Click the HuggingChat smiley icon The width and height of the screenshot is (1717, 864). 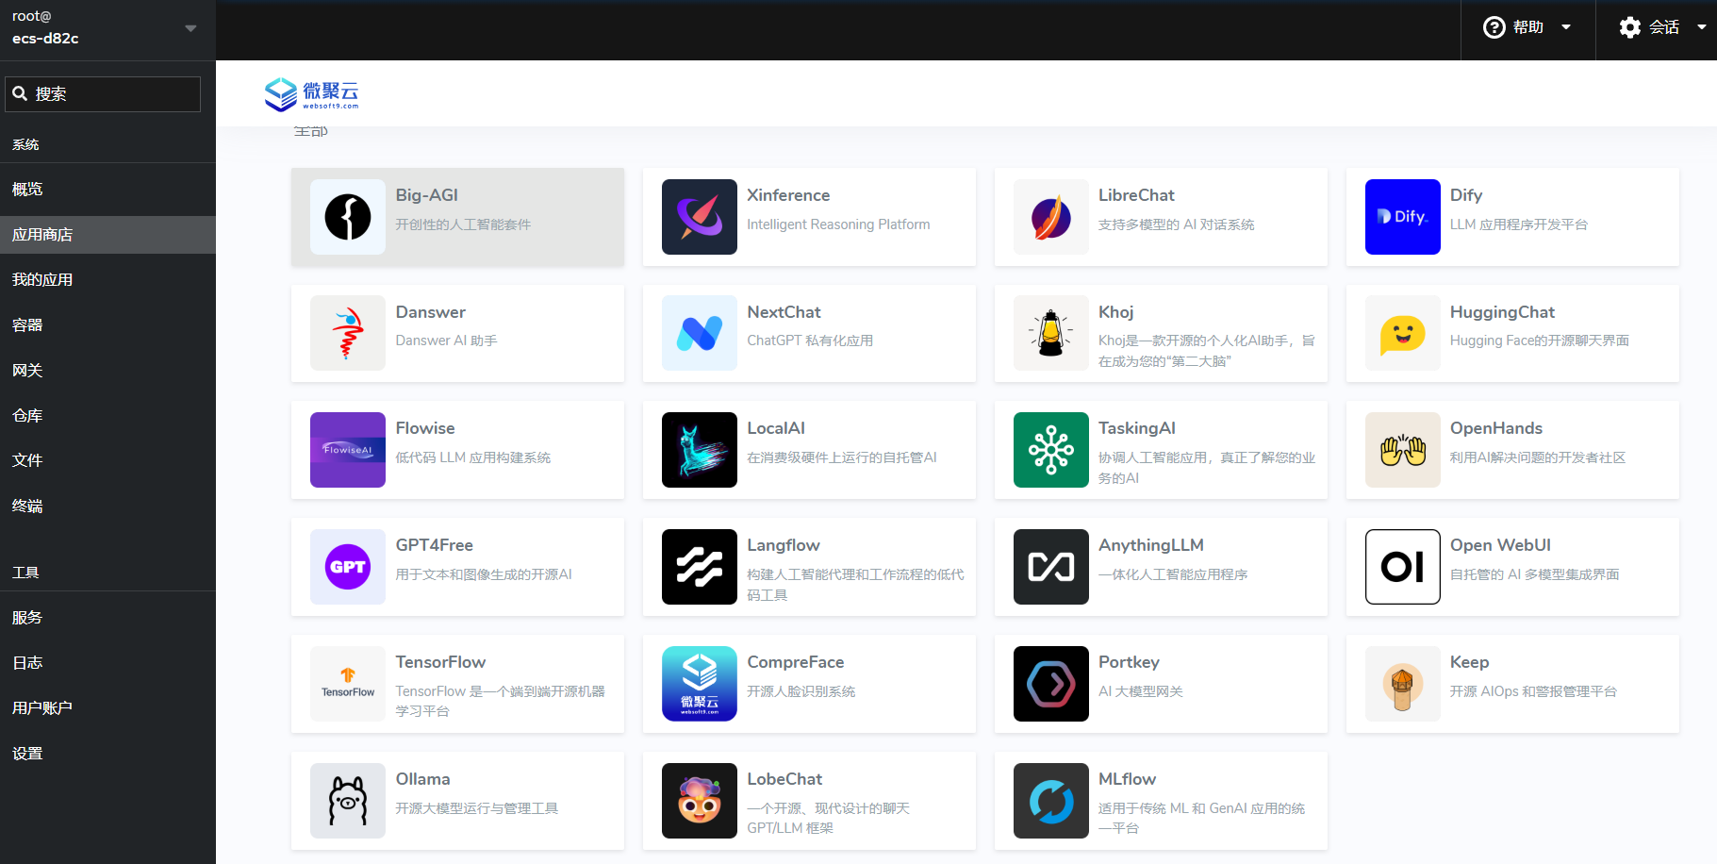pyautogui.click(x=1403, y=333)
